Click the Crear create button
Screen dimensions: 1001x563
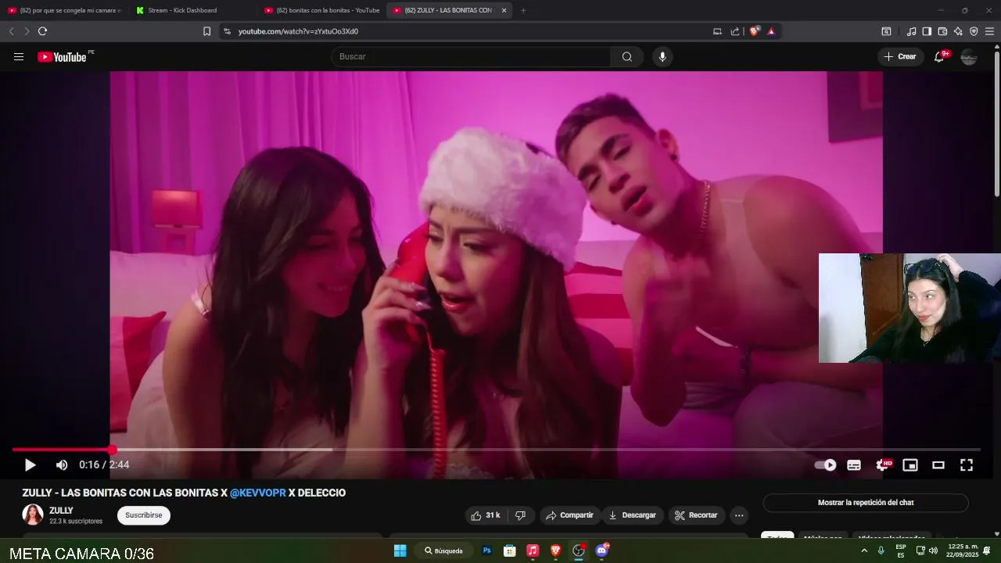(x=900, y=56)
